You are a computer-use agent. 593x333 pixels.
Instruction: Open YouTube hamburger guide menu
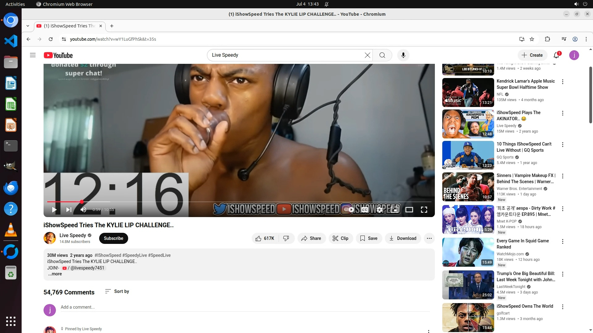(33, 55)
